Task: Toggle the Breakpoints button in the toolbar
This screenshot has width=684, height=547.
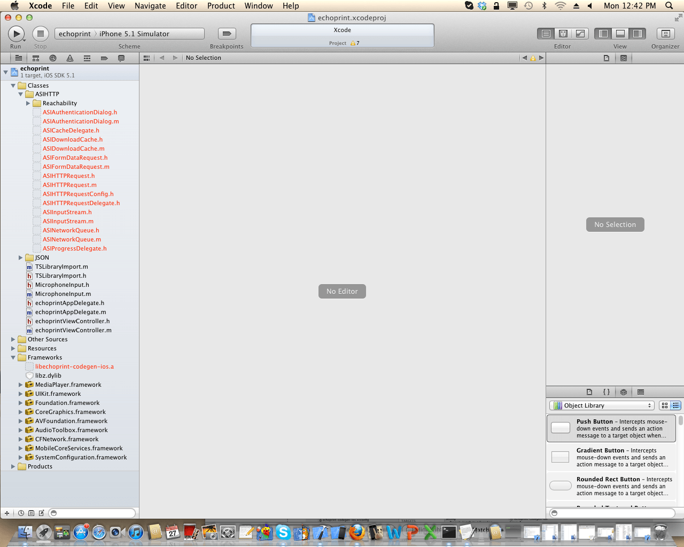Action: tap(227, 34)
